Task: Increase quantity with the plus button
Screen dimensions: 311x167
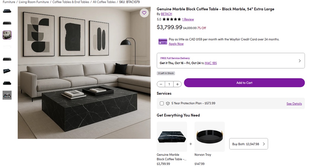Action: pos(177,84)
